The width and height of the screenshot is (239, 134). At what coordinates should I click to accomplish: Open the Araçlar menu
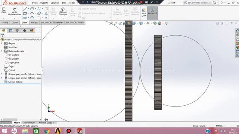(72, 3)
